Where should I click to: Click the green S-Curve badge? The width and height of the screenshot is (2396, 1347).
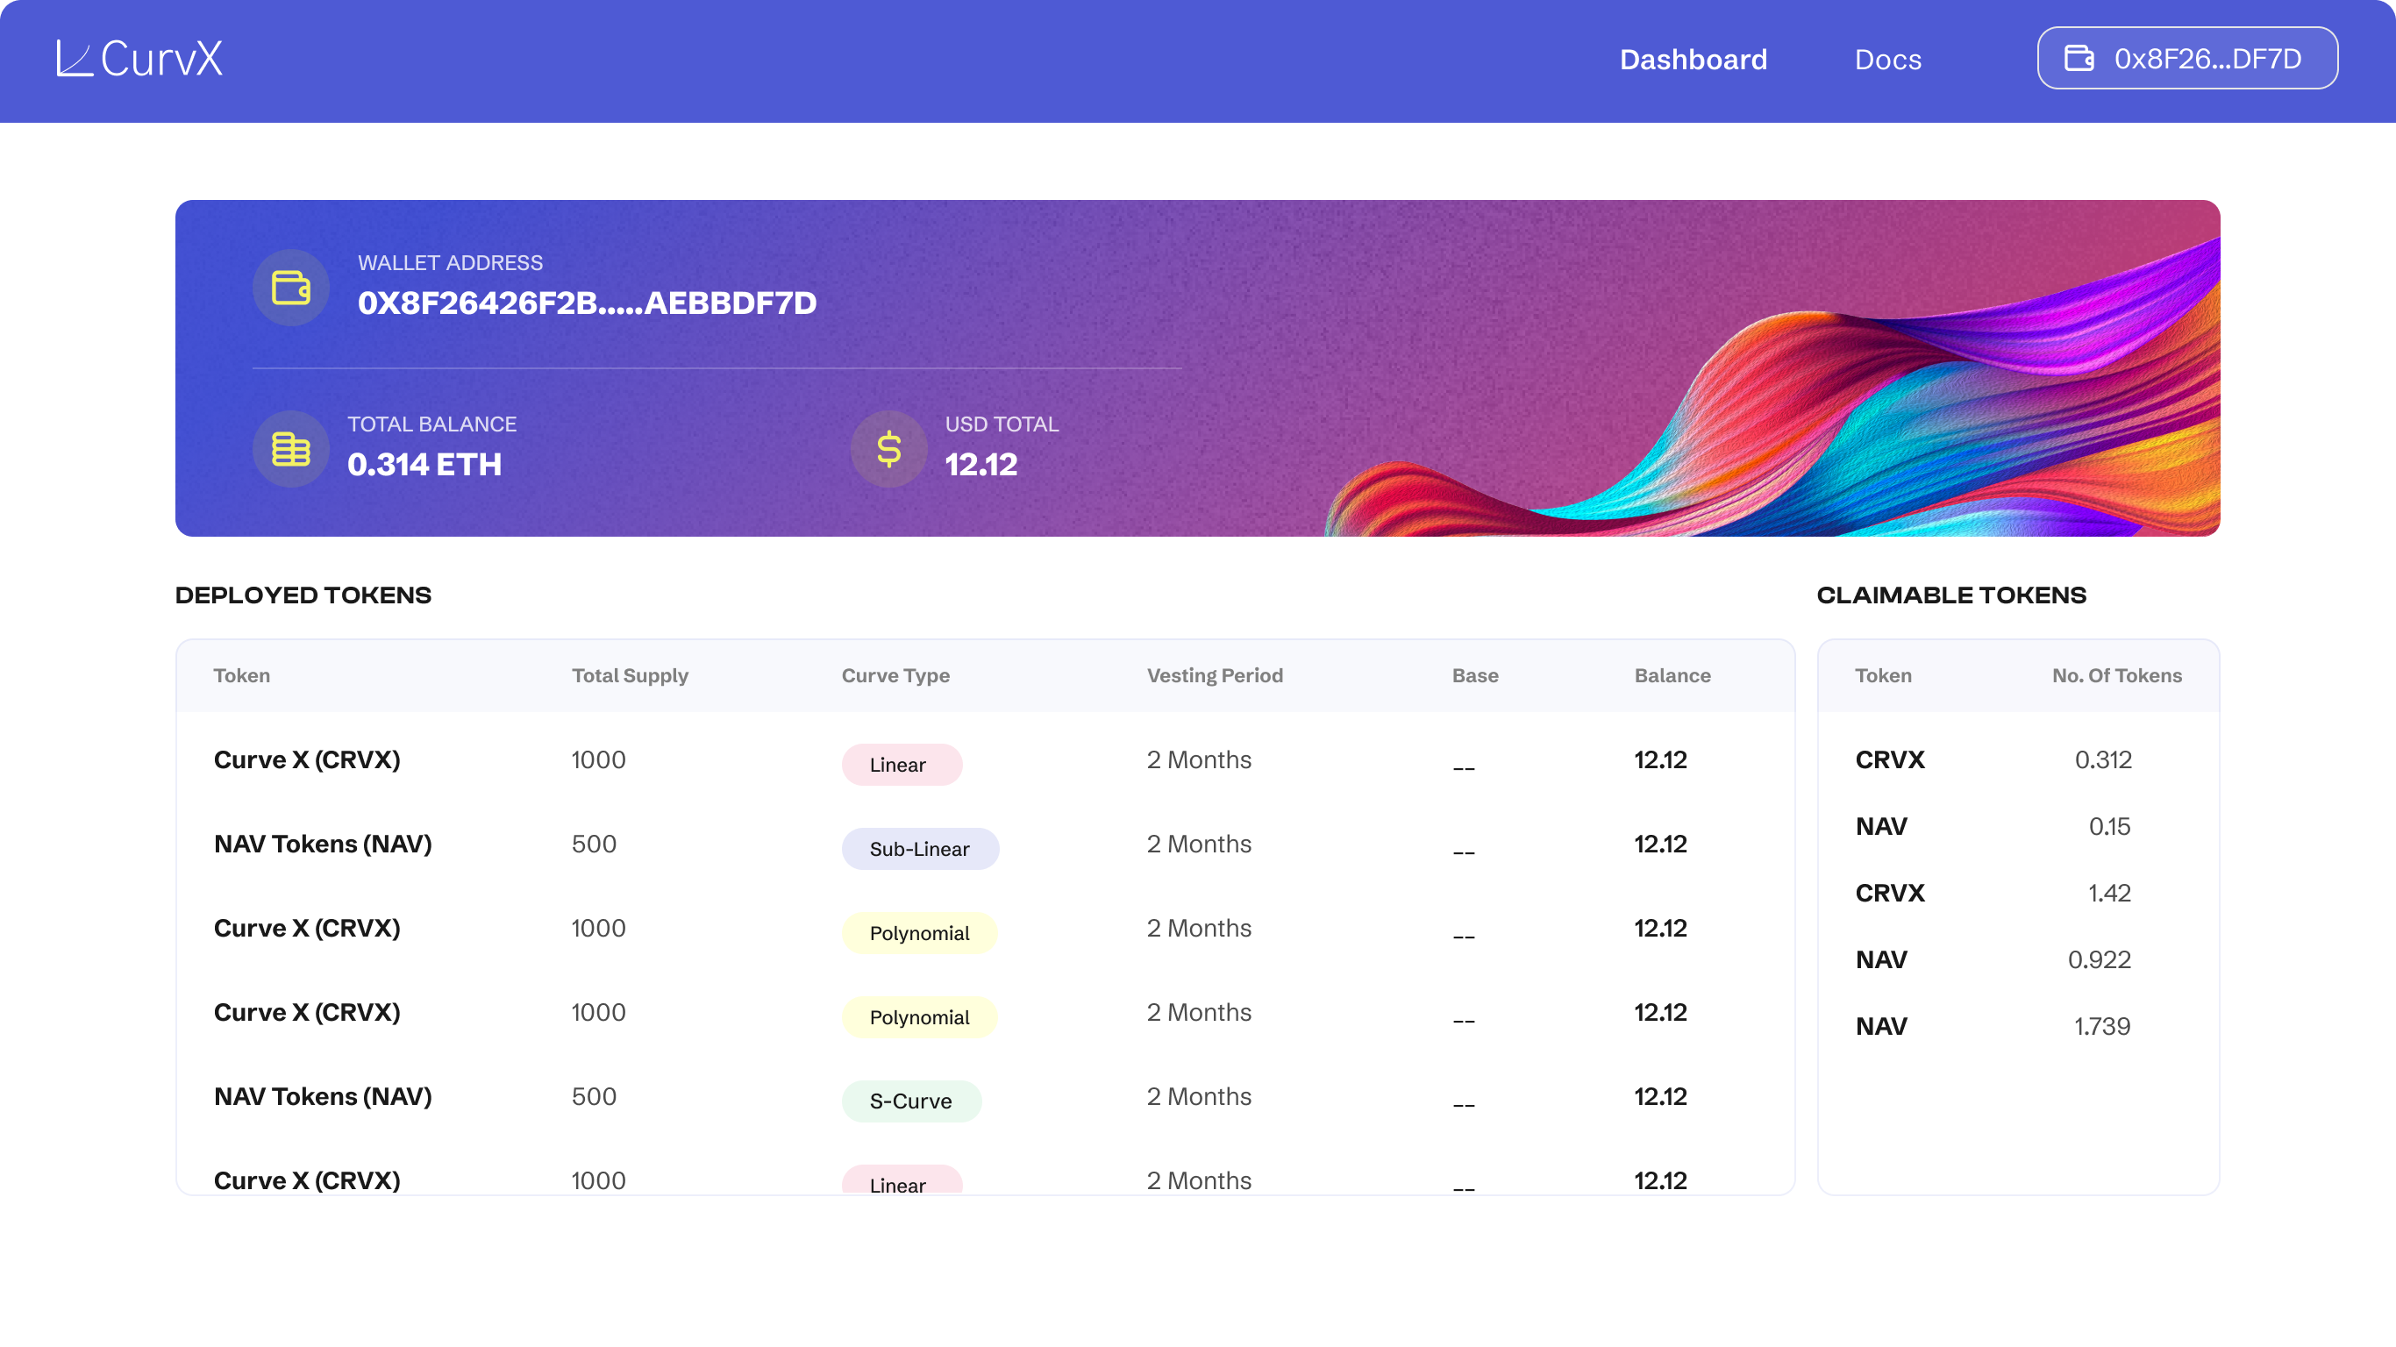(x=910, y=1101)
